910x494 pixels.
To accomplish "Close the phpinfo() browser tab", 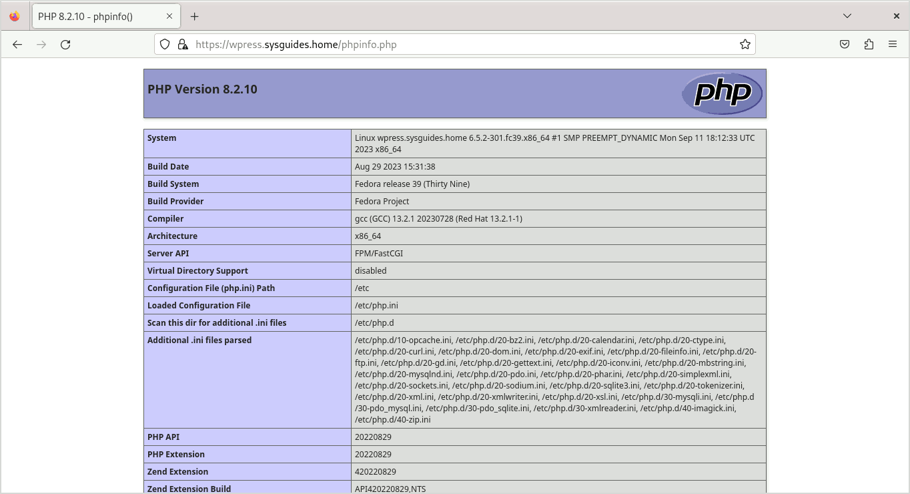I will pos(169,15).
